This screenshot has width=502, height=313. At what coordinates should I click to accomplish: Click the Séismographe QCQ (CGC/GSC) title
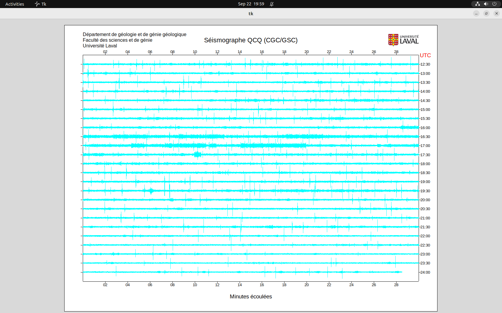point(251,40)
